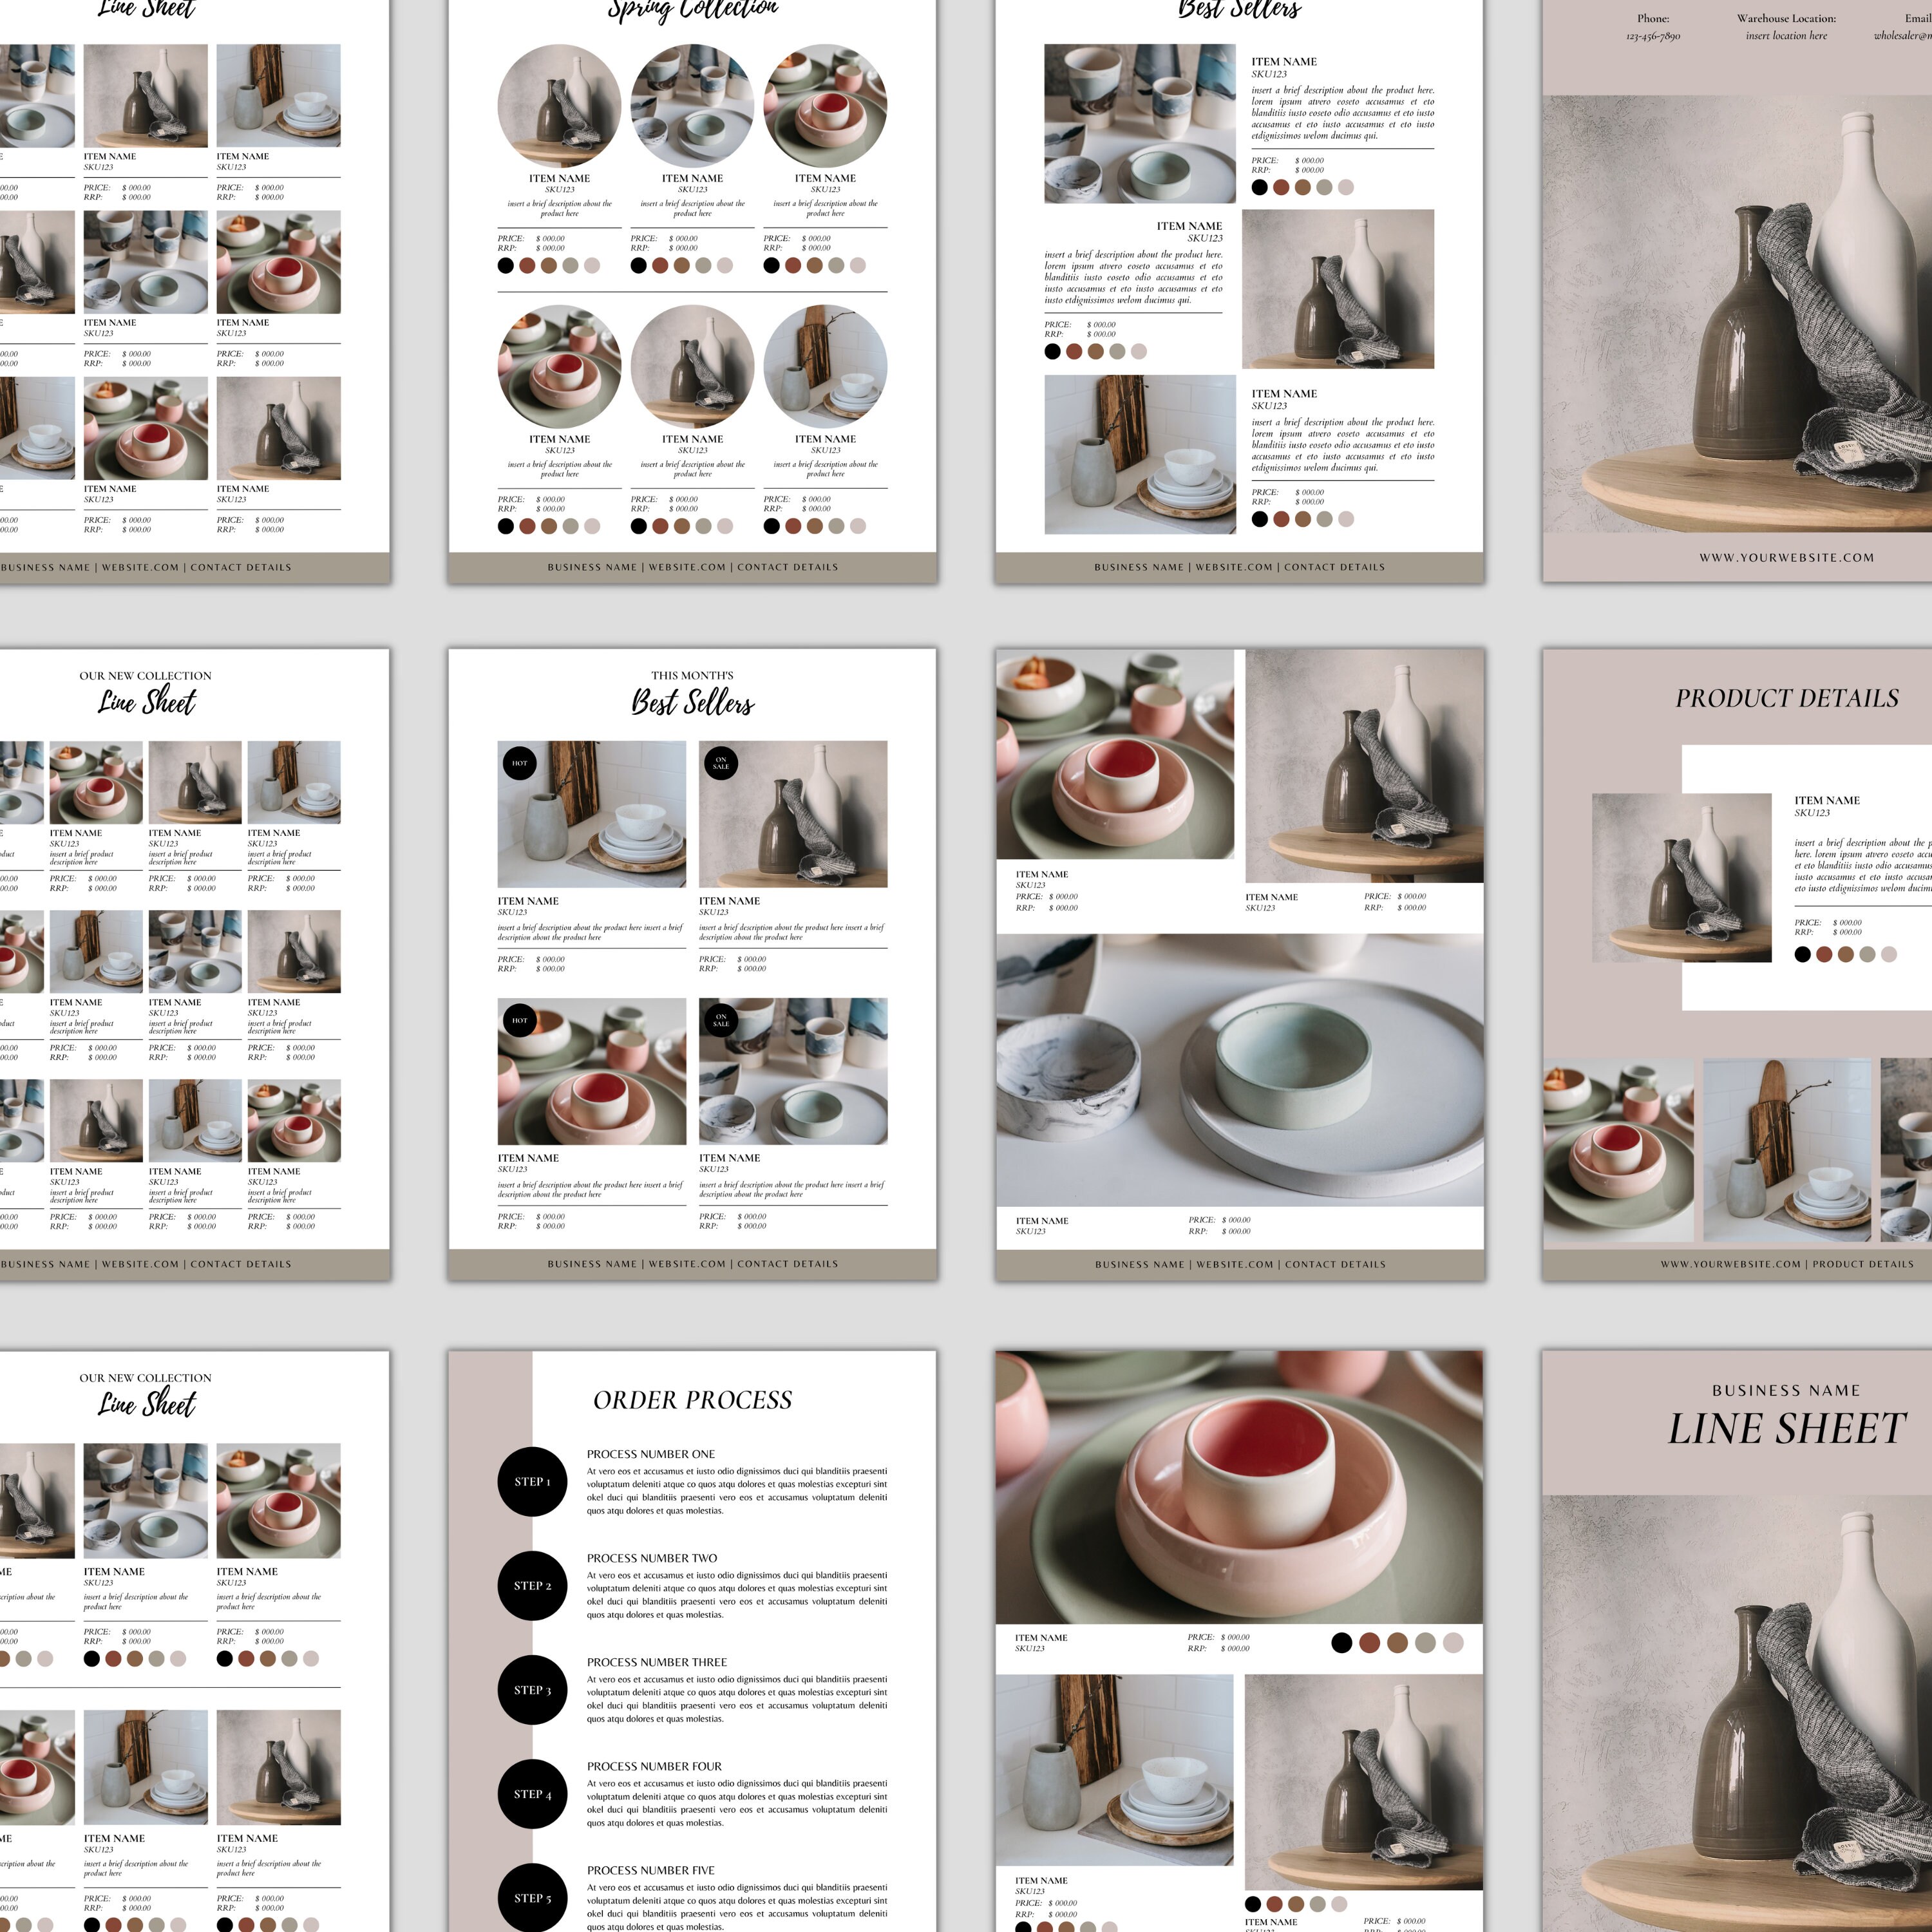The image size is (1932, 1932).
Task: Select the PROCESS NUMBER FOUR heading
Action: [x=654, y=1766]
